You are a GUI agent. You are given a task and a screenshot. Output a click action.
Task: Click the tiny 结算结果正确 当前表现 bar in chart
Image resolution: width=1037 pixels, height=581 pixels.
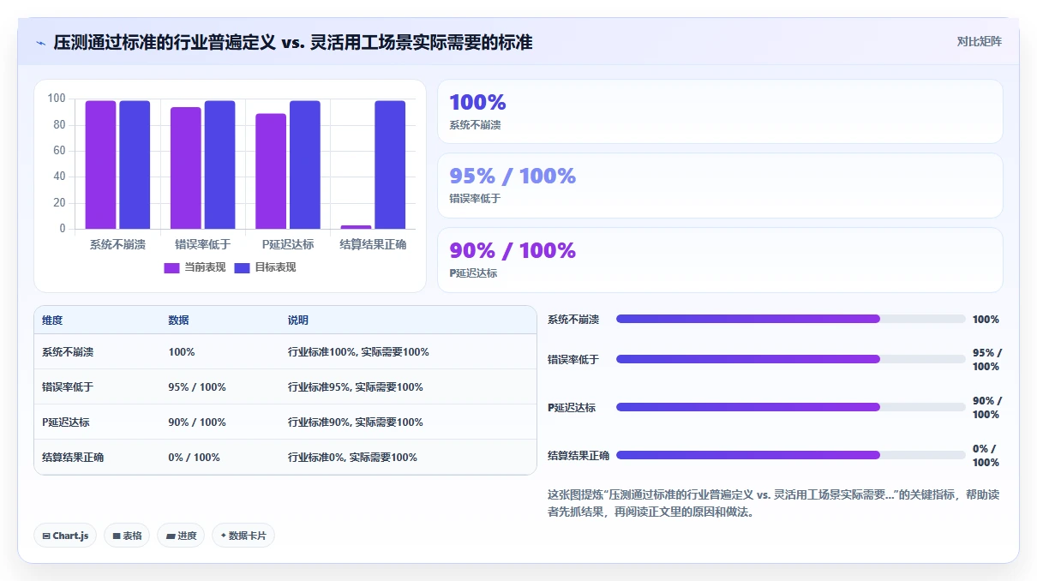[356, 227]
